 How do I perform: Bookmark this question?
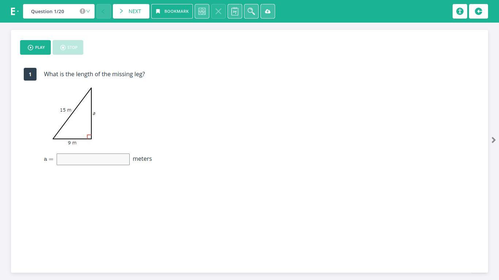(172, 11)
